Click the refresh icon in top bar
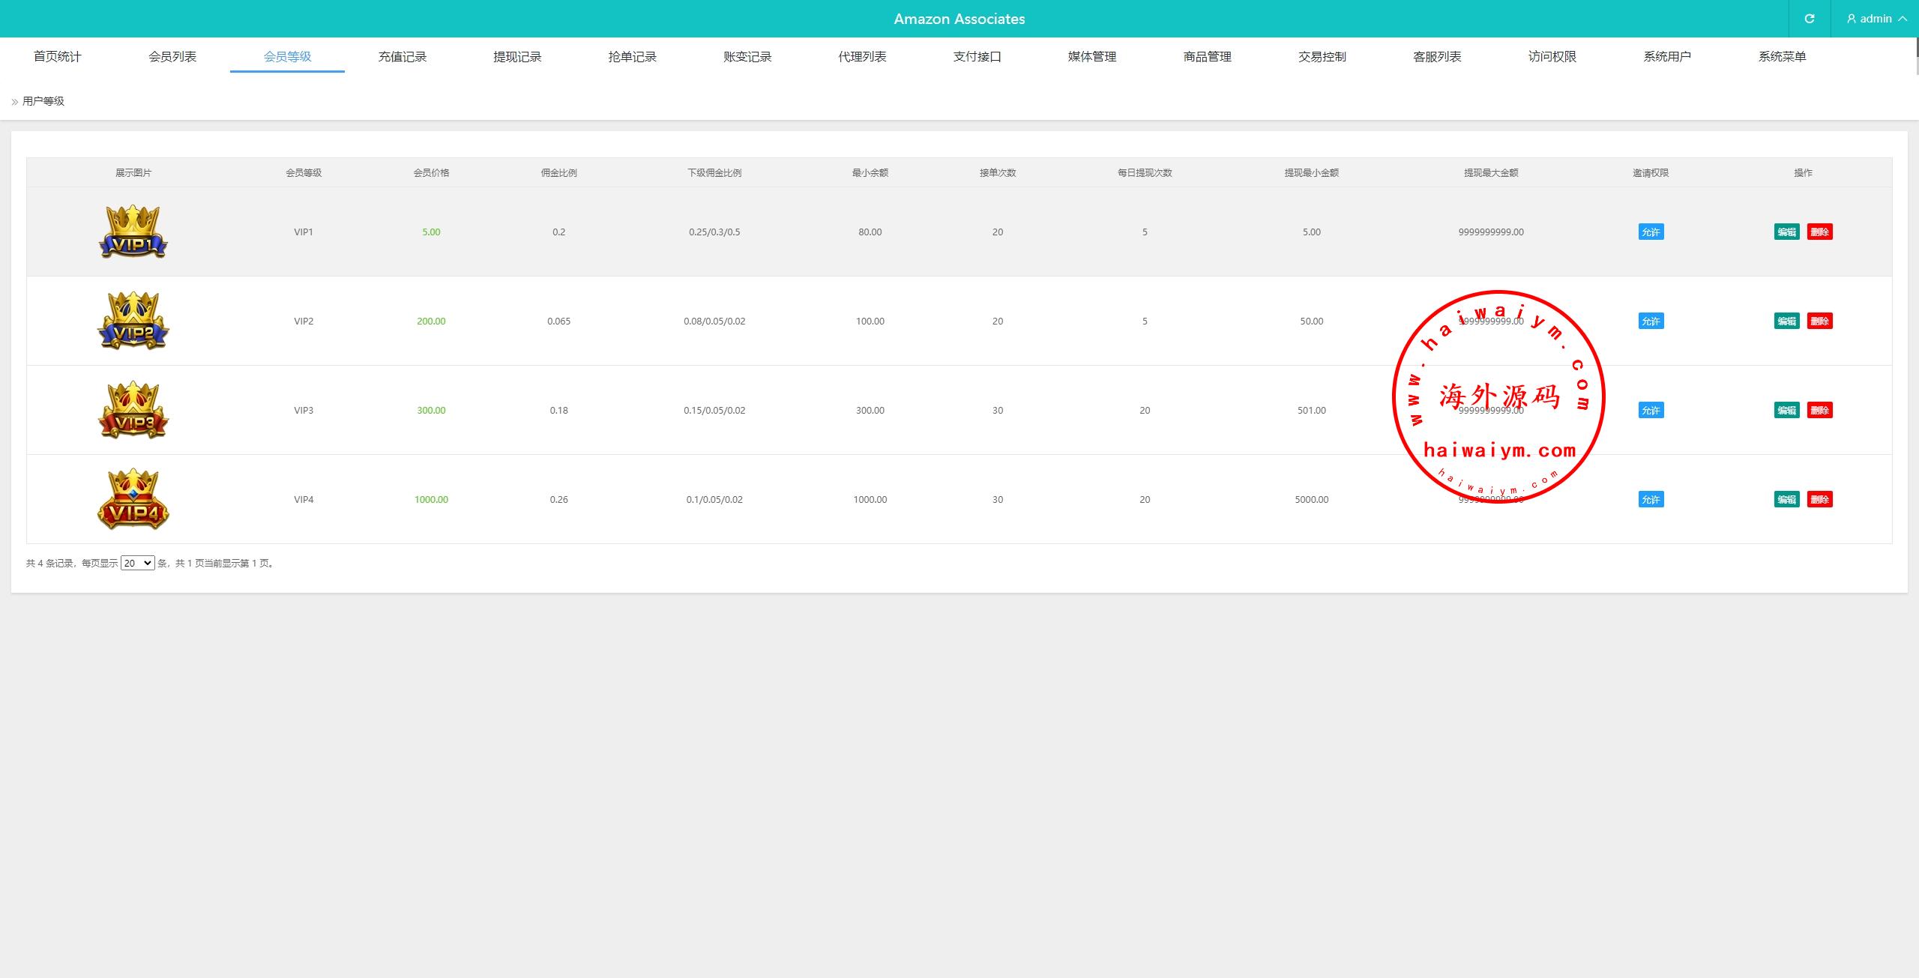1919x978 pixels. tap(1809, 19)
